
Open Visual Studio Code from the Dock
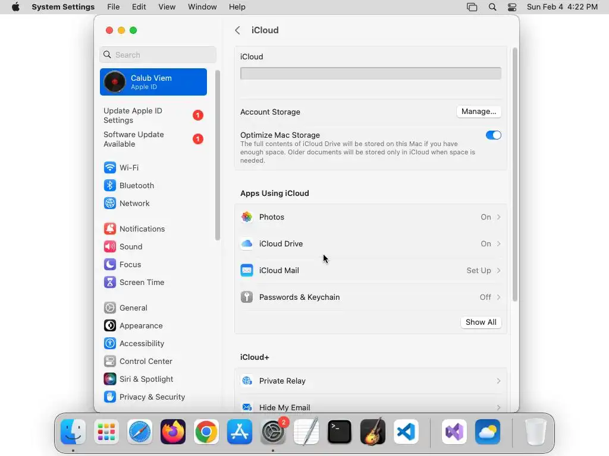click(406, 432)
